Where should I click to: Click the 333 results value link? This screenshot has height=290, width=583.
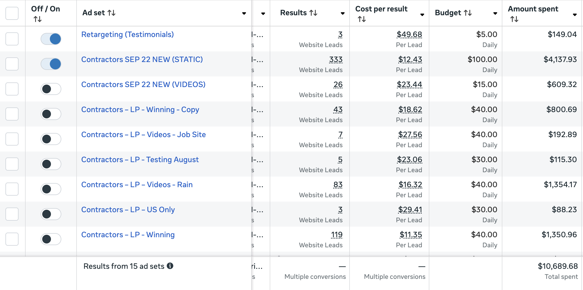pos(336,60)
